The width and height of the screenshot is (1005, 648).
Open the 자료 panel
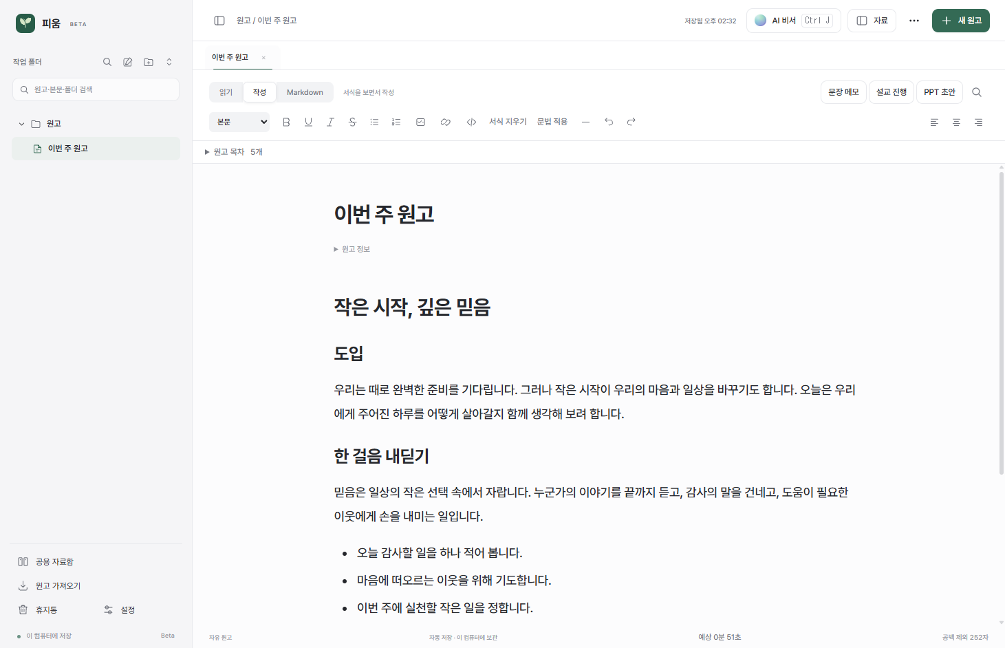coord(872,21)
